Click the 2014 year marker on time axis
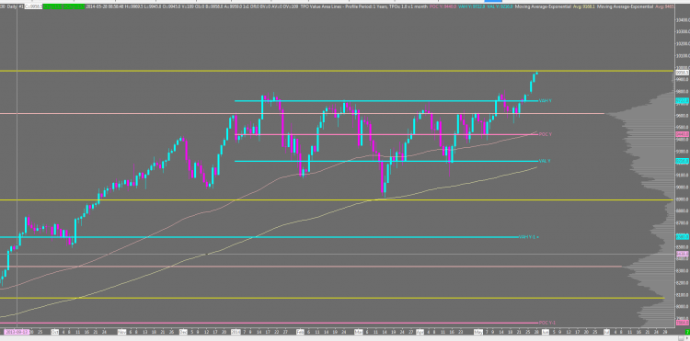 [236, 332]
